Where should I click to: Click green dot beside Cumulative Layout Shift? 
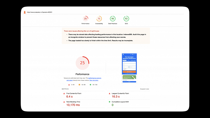pos(110,102)
